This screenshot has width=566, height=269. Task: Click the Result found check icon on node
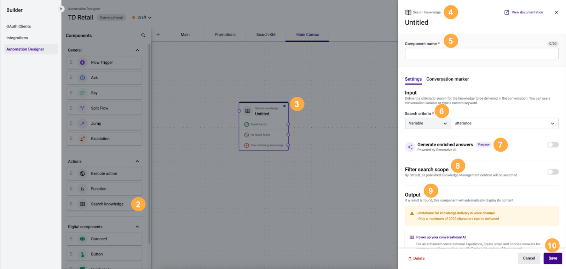click(x=247, y=124)
